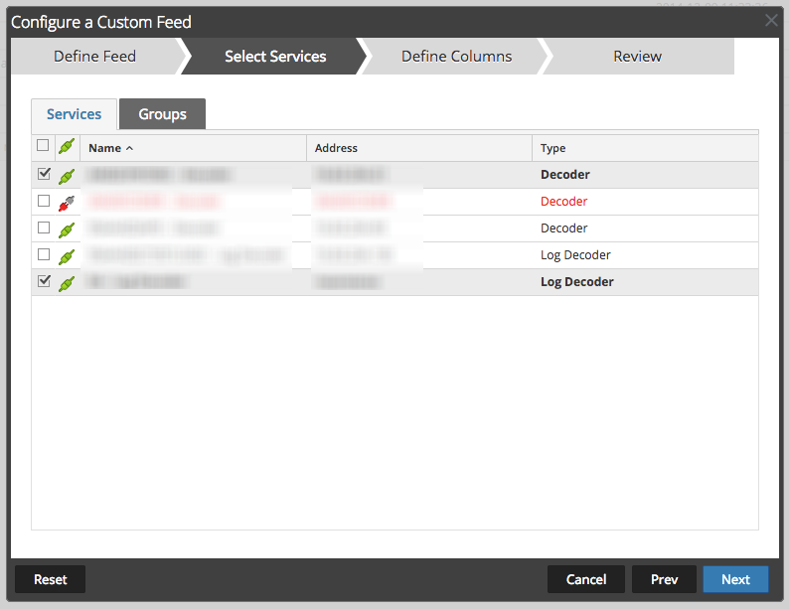This screenshot has width=789, height=609.
Task: Uncheck the last Log Decoder checkbox
Action: 43,281
